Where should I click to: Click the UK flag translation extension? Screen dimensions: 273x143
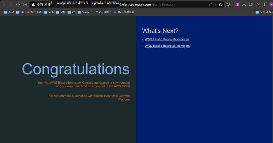pyautogui.click(x=237, y=5)
